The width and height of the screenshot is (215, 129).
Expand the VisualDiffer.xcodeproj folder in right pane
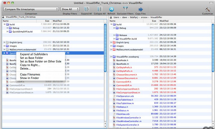(x=112, y=57)
